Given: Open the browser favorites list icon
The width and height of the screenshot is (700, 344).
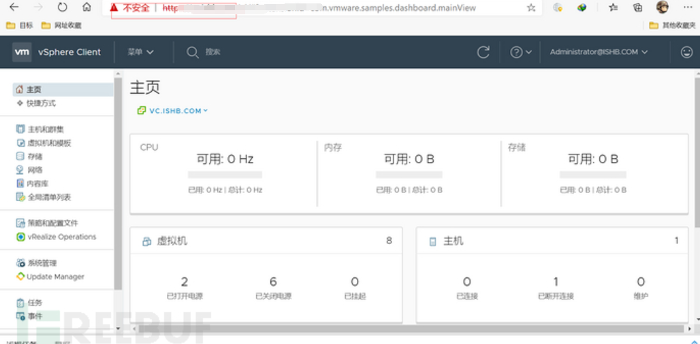Looking at the screenshot, I should [614, 7].
